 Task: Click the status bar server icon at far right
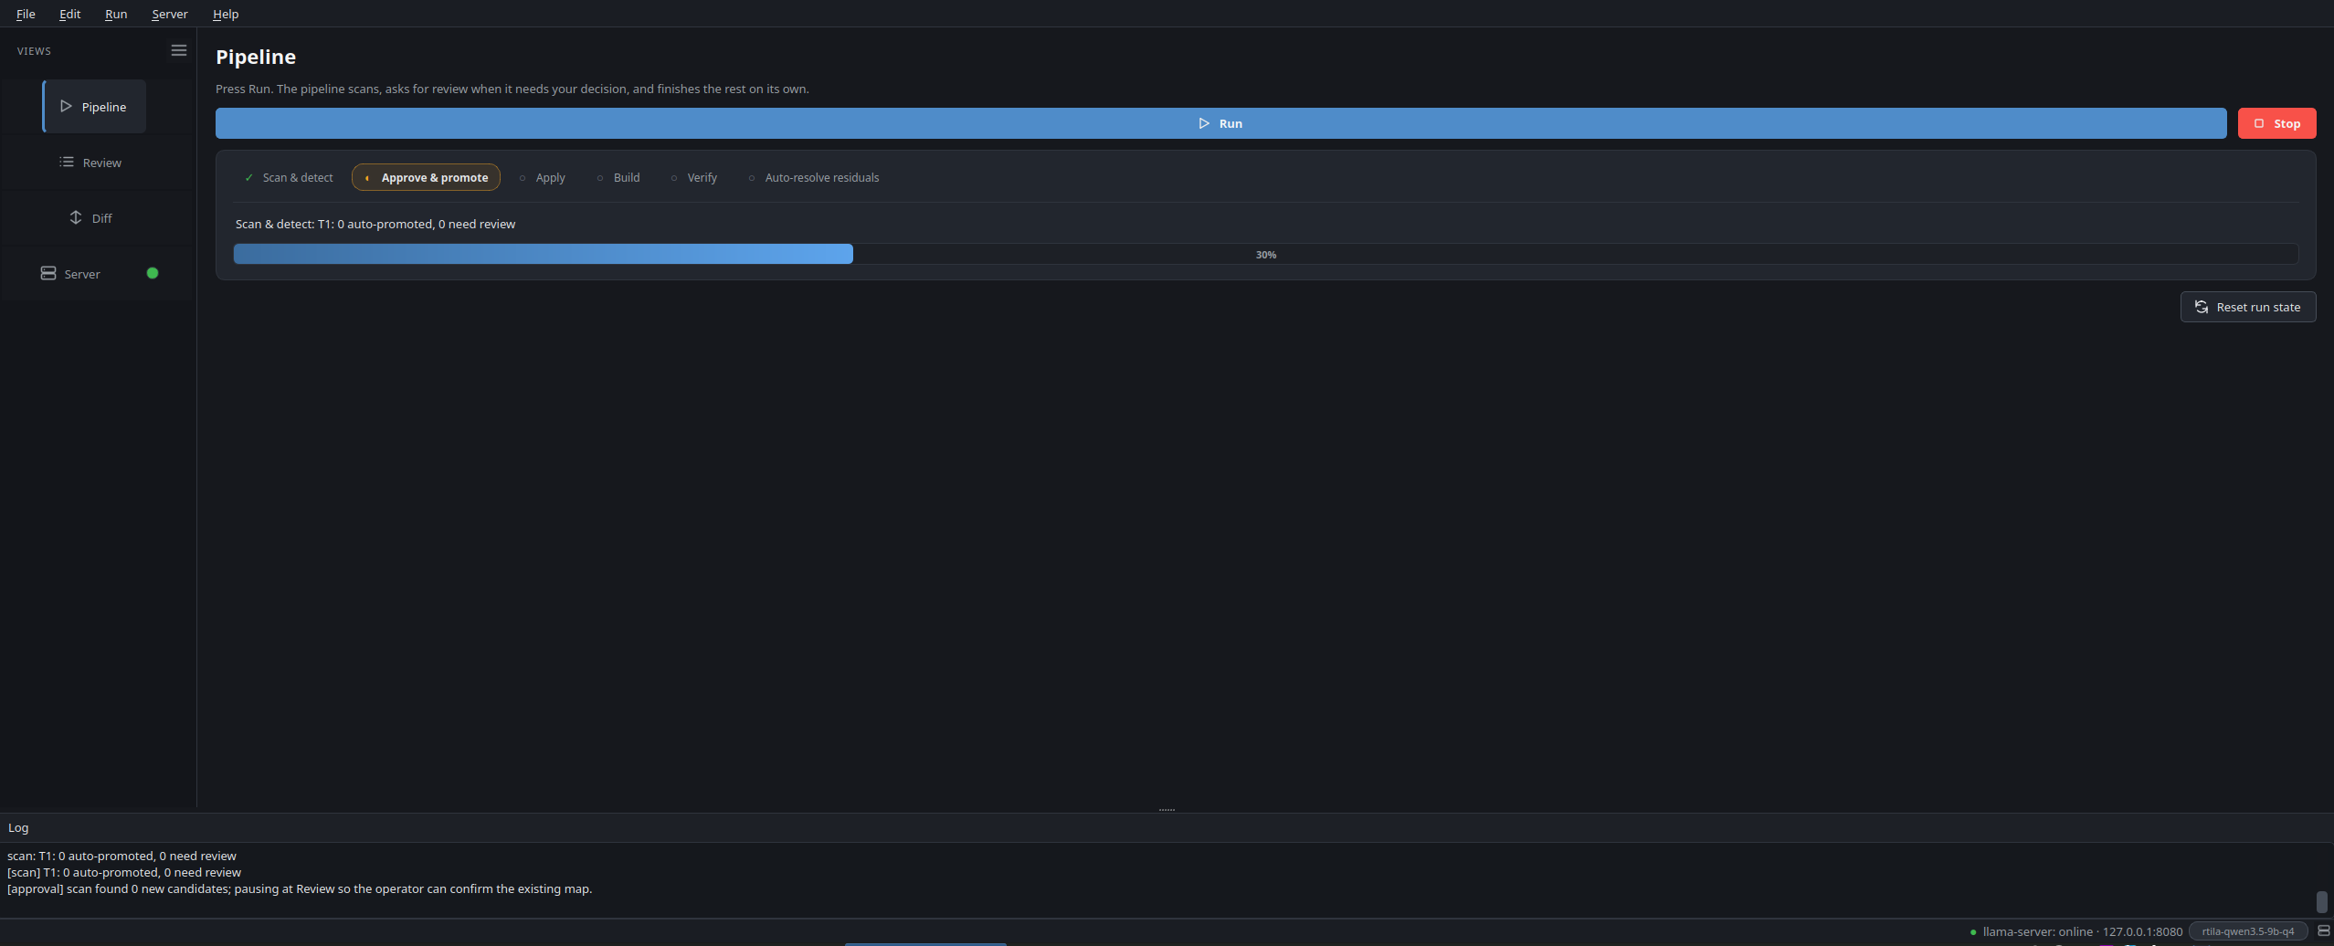point(2324,930)
